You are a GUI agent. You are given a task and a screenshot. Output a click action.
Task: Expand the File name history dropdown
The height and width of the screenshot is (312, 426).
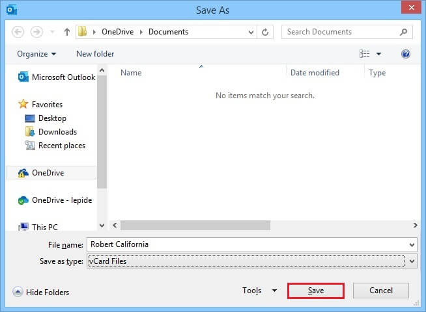click(411, 245)
